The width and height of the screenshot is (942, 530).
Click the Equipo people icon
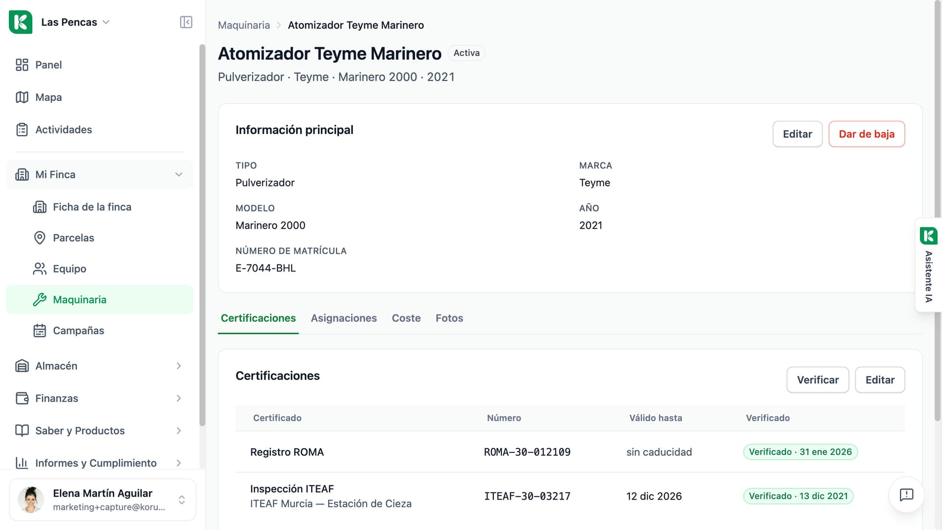click(x=40, y=269)
